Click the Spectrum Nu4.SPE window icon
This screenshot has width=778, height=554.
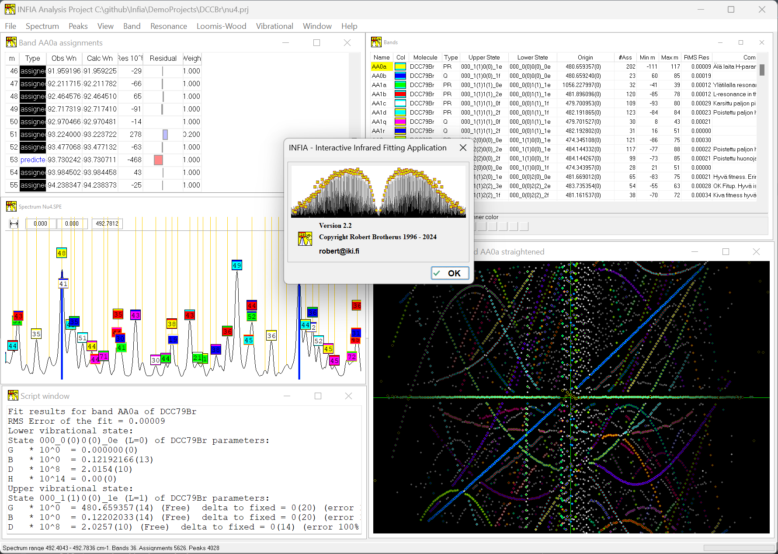[x=11, y=206]
